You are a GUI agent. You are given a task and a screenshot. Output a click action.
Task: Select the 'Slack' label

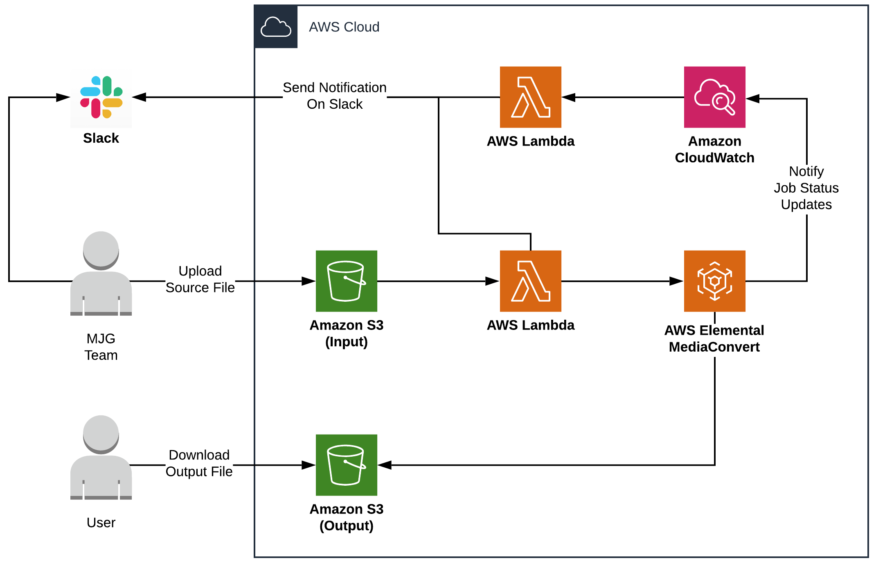(101, 138)
